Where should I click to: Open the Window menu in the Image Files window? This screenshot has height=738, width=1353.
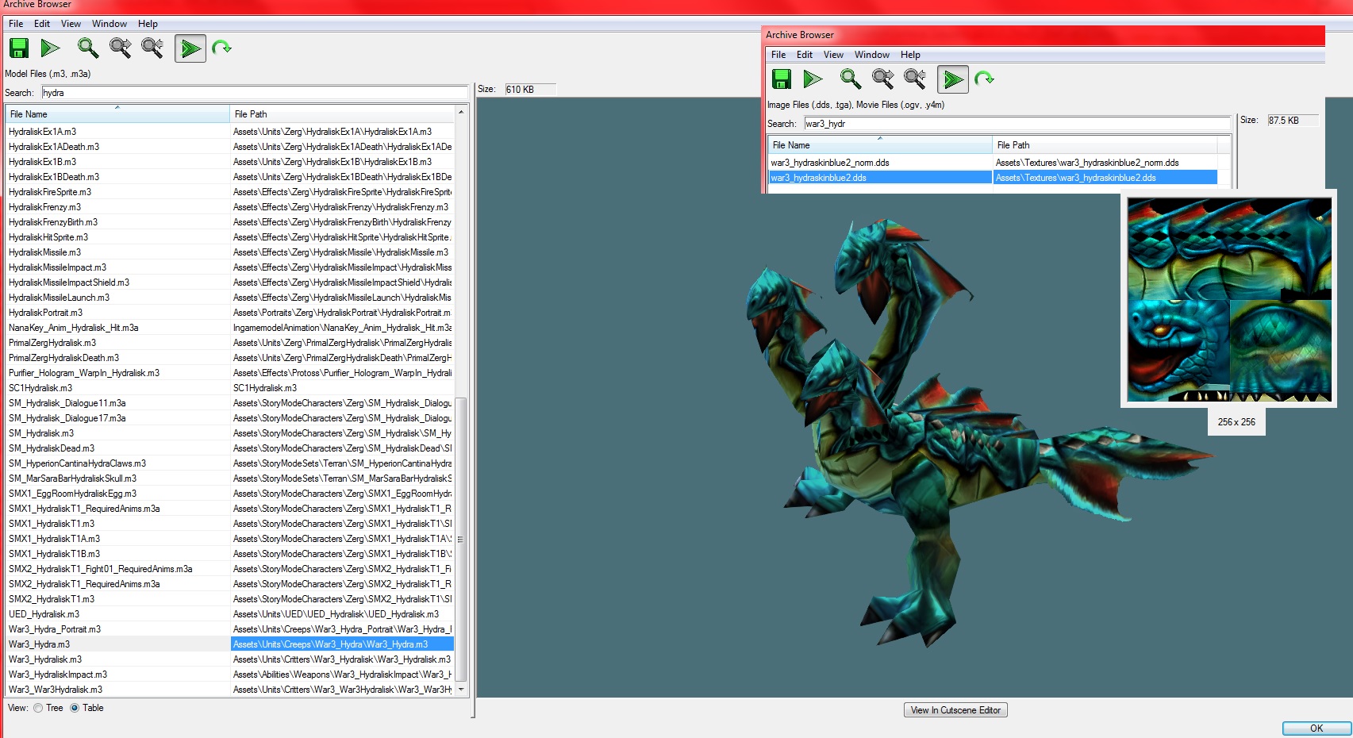tap(872, 55)
